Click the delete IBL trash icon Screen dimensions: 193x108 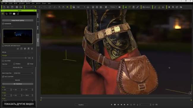(x=32, y=49)
